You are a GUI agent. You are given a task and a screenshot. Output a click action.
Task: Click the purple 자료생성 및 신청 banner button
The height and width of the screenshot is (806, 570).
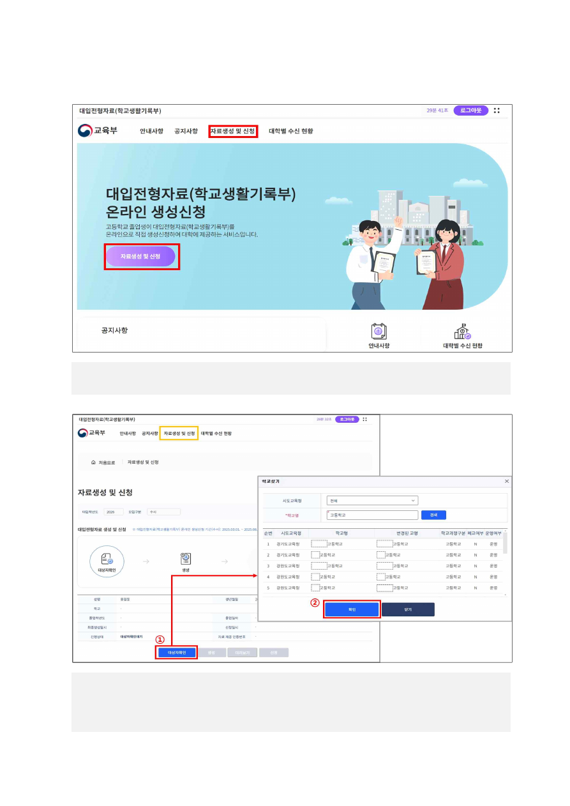(140, 256)
